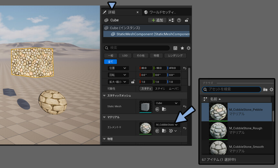Click the branch icon left of 名前
Screen dimensions: 278x168
[x=205, y=99]
